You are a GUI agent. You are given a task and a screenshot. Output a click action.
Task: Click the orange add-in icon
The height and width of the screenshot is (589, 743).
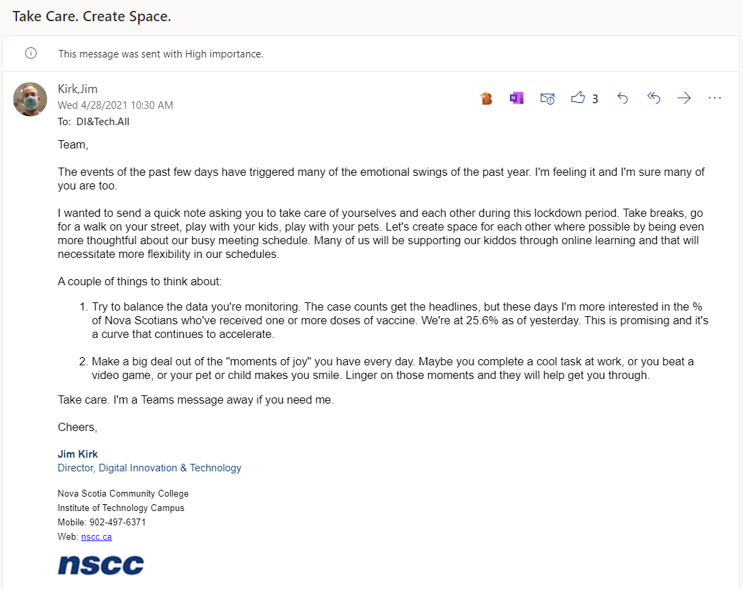pyautogui.click(x=486, y=99)
